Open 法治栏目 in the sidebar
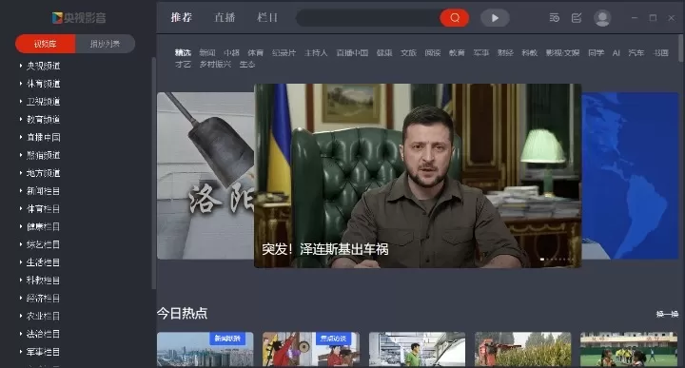685x368 pixels. 39,334
